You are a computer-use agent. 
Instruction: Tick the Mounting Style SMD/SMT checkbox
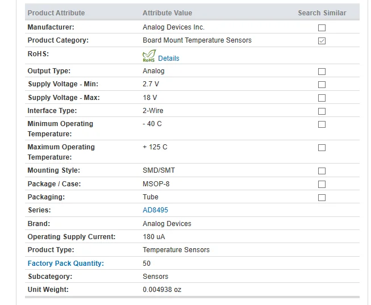click(x=322, y=171)
